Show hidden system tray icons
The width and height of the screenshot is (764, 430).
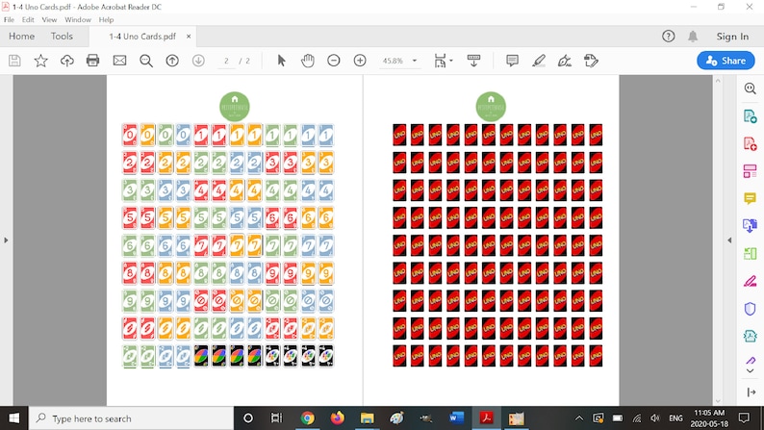point(579,418)
